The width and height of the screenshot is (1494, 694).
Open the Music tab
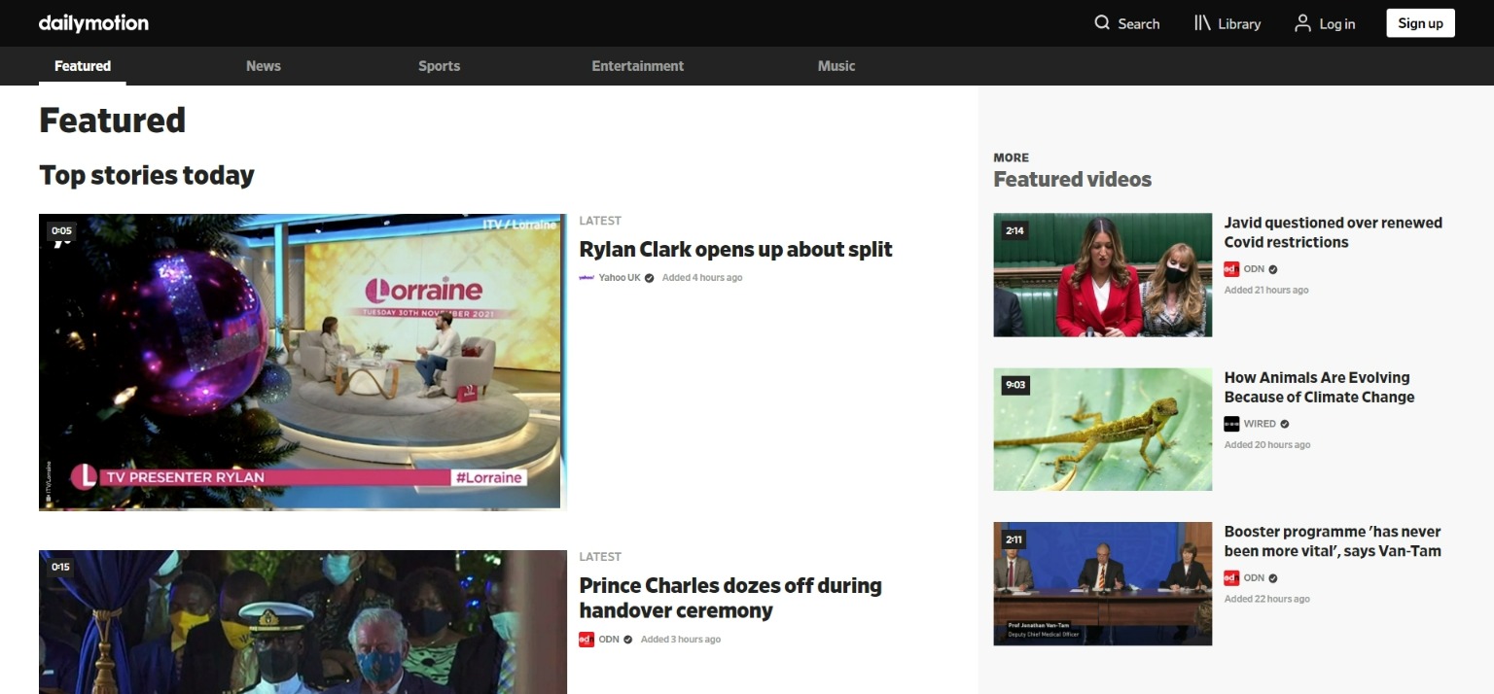click(836, 66)
